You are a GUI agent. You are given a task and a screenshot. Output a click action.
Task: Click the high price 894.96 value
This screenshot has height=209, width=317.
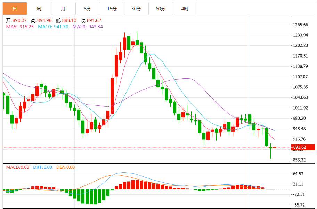click(44, 20)
